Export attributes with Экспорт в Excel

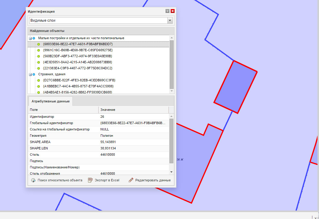pos(103,180)
